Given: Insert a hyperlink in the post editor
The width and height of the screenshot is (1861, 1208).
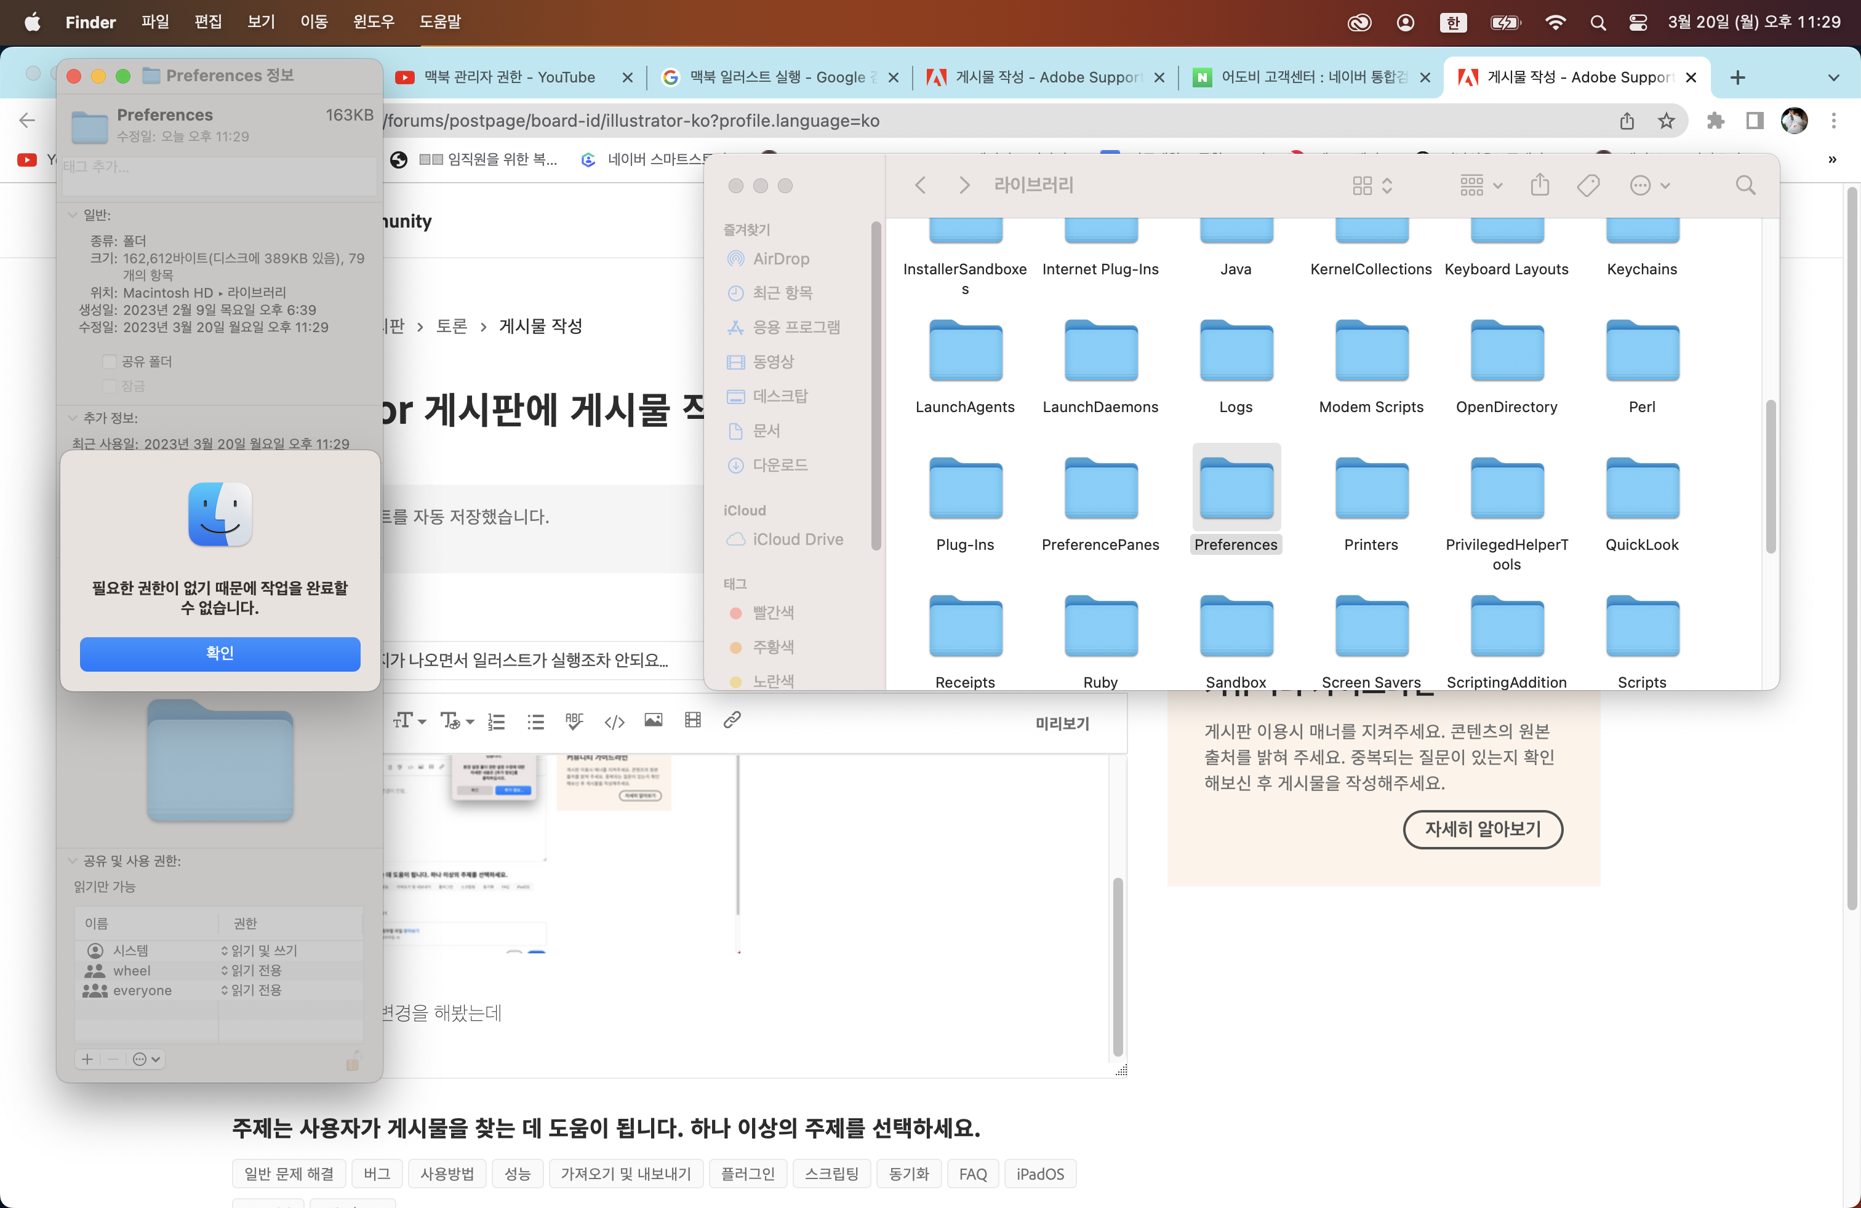Looking at the screenshot, I should [x=732, y=720].
